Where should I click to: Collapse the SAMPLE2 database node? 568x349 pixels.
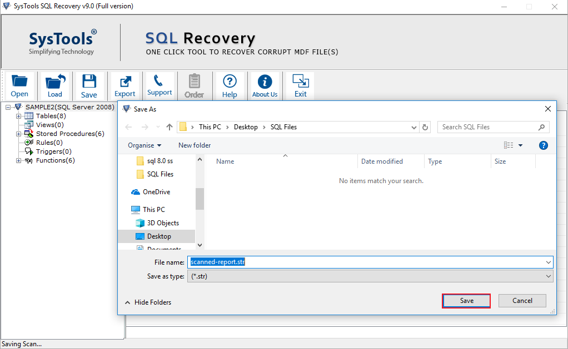pyautogui.click(x=8, y=108)
